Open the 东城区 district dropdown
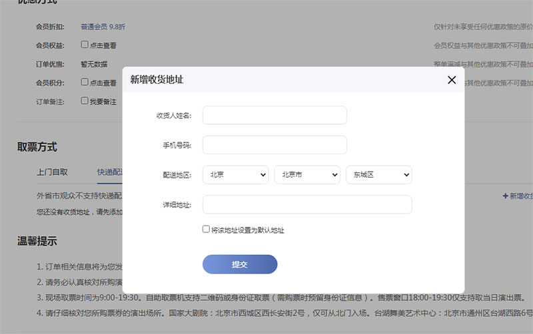Image resolution: width=533 pixels, height=334 pixels. pyautogui.click(x=378, y=175)
